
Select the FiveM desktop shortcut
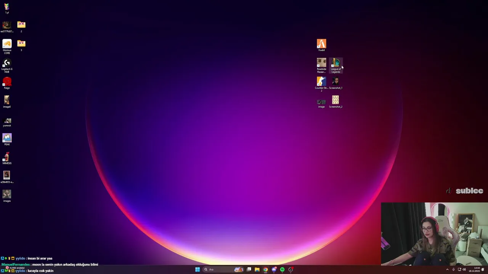click(x=321, y=45)
